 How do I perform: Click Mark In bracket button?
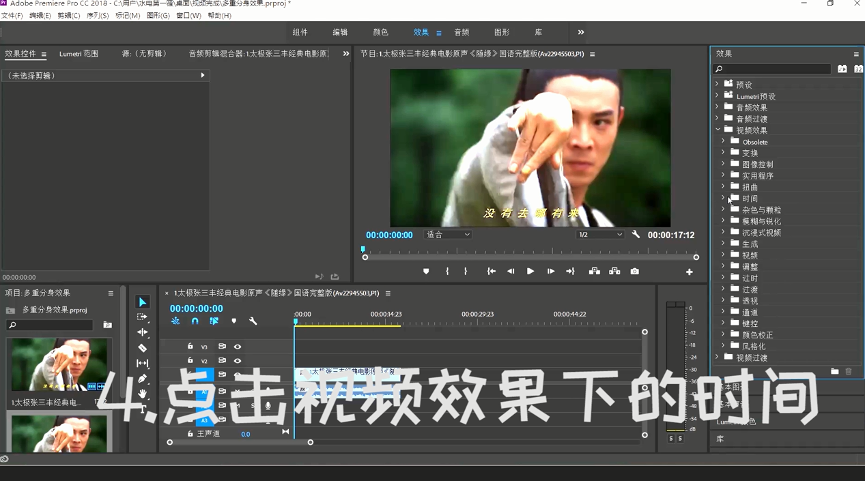pos(447,272)
